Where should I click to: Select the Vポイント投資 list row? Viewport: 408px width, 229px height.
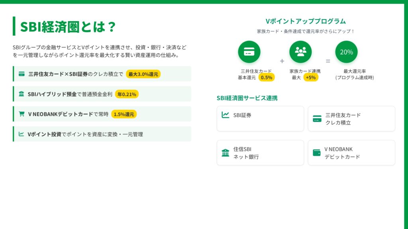pos(102,134)
